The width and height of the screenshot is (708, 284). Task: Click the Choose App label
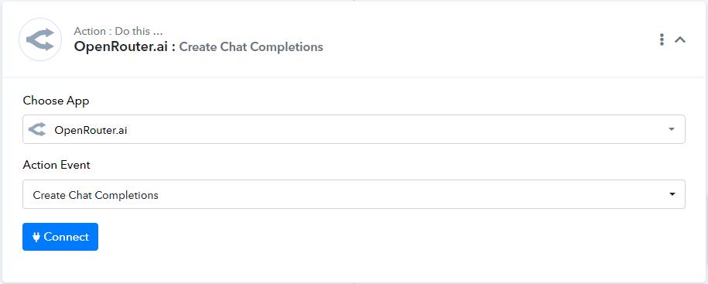pyautogui.click(x=56, y=101)
